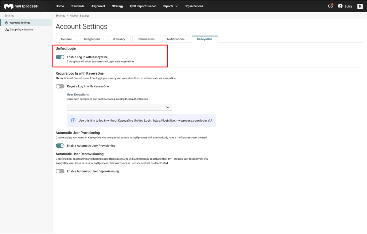This screenshot has width=367, height=234.
Task: Click the Account Settings breadcrumb
Action: [x=80, y=16]
